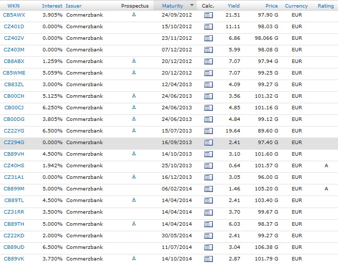
Task: Open the calculator icon for CZ294G
Action: 208,143
